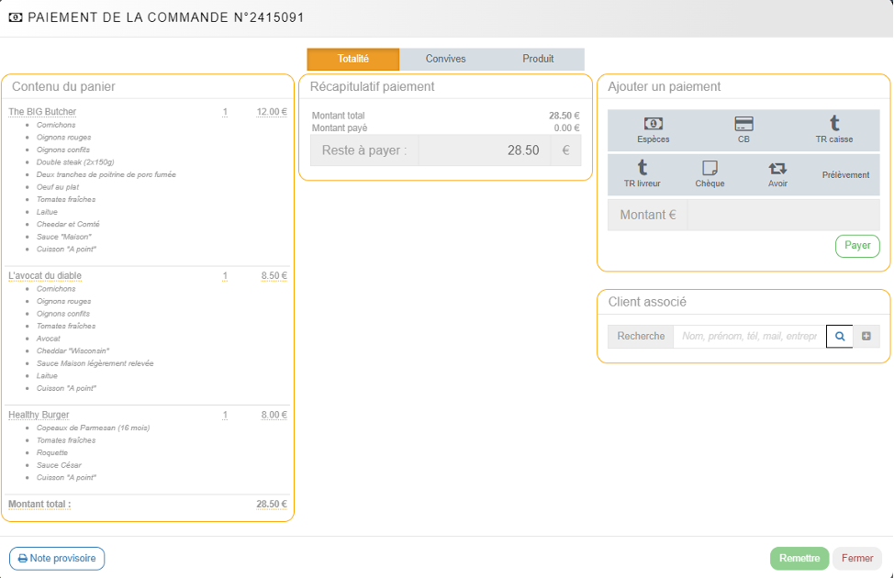Image resolution: width=894 pixels, height=578 pixels.
Task: Select Prélèvement payment option
Action: [x=845, y=174]
